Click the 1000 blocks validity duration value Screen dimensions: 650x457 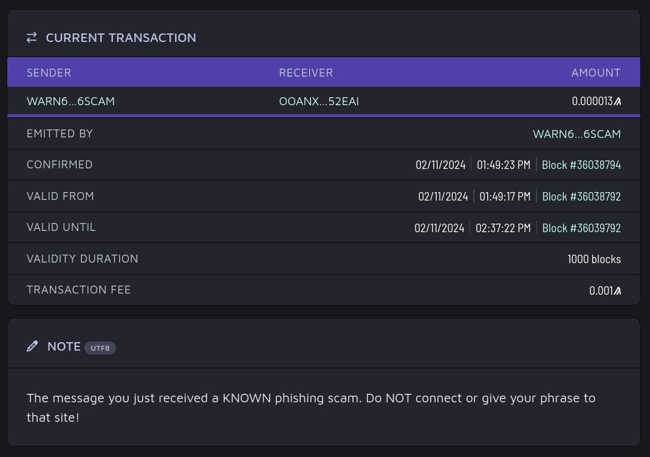pyautogui.click(x=594, y=259)
